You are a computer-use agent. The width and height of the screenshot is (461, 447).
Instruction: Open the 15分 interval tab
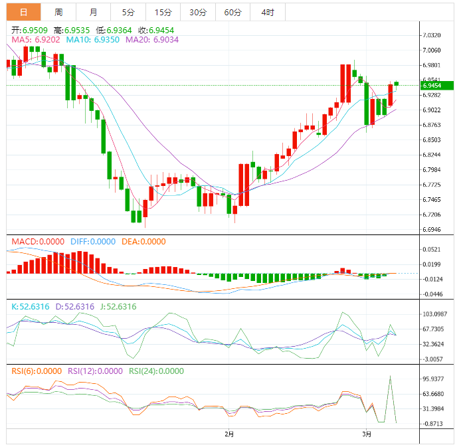pyautogui.click(x=163, y=13)
